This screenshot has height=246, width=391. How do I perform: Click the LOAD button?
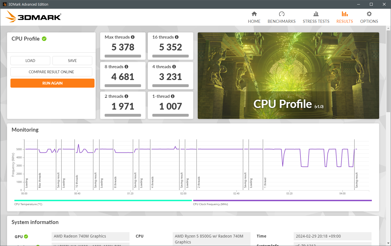pyautogui.click(x=30, y=61)
